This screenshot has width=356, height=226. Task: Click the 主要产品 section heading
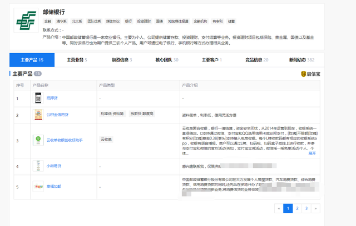[22, 74]
